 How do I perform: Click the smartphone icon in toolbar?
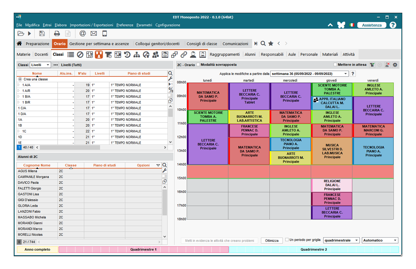pos(104,33)
